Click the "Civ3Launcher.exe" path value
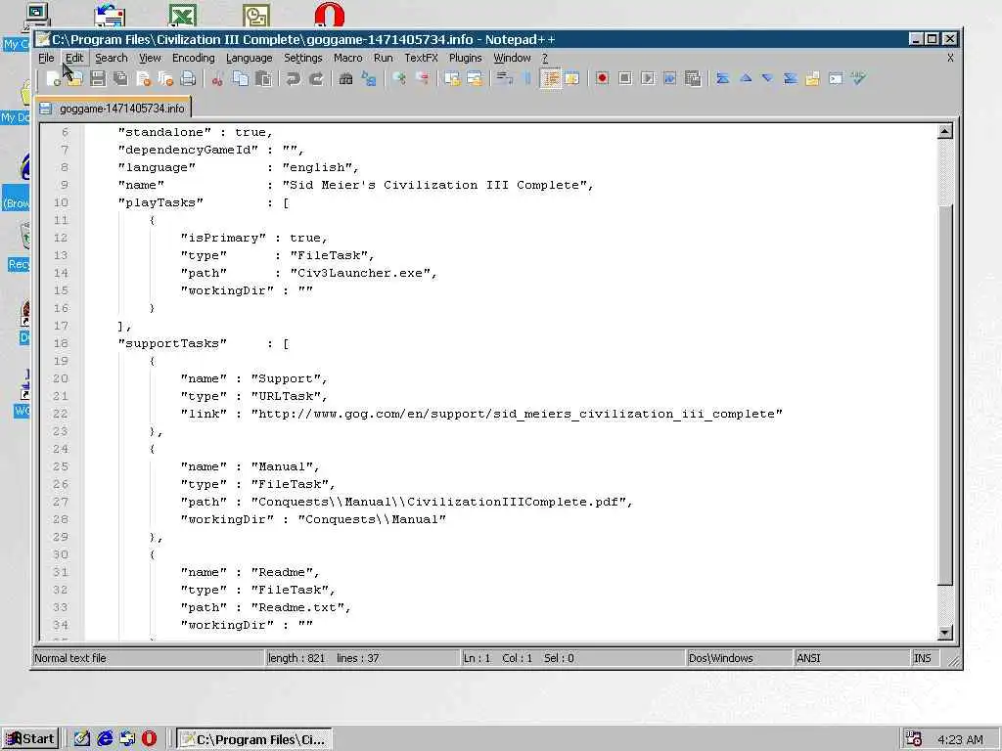Screen dimensions: 1002x751 tap(360, 273)
